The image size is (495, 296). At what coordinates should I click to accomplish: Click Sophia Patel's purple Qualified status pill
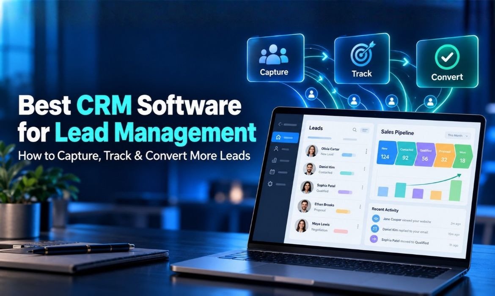[x=345, y=192]
